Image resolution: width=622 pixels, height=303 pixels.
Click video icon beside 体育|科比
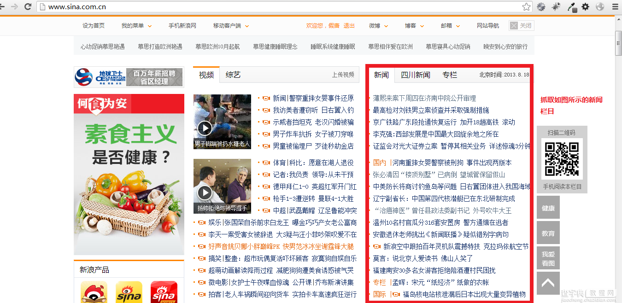pyautogui.click(x=266, y=163)
